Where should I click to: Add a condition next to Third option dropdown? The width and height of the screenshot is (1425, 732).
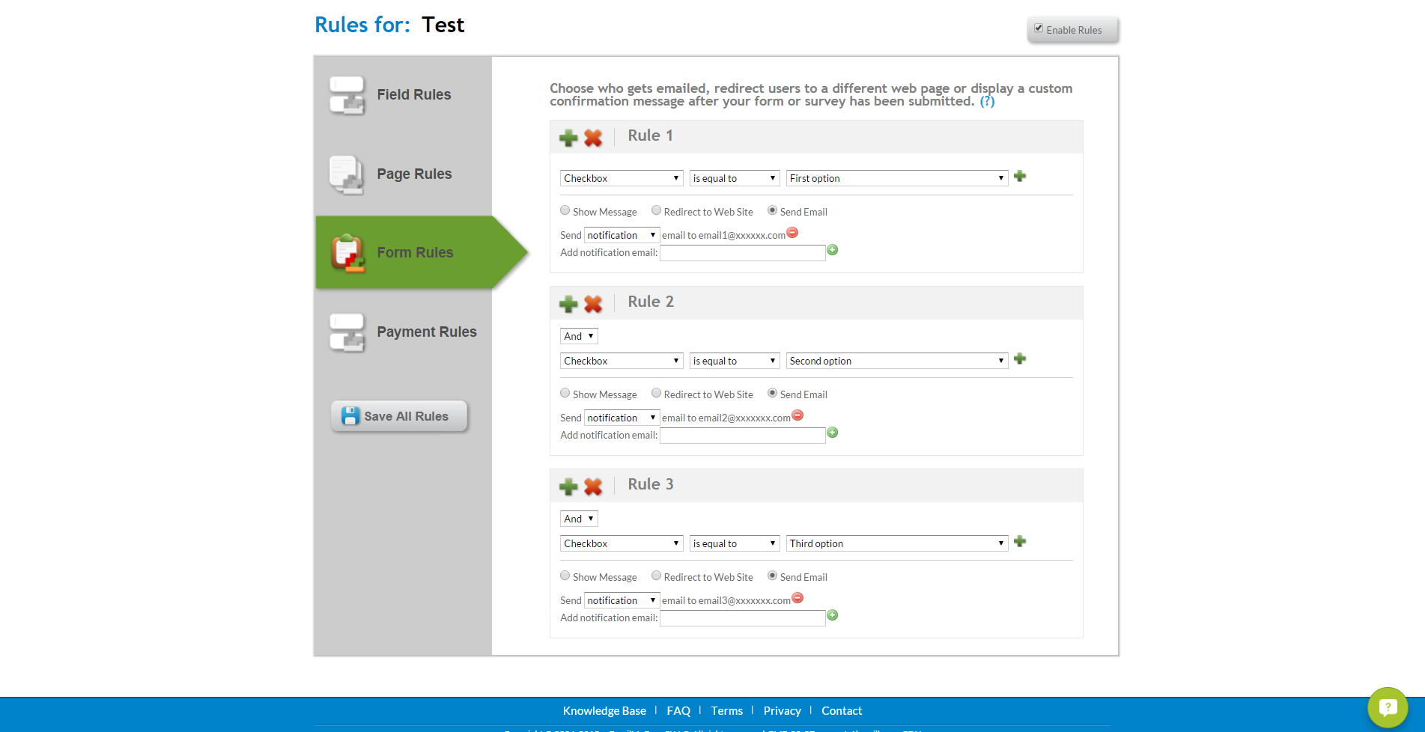(x=1020, y=542)
